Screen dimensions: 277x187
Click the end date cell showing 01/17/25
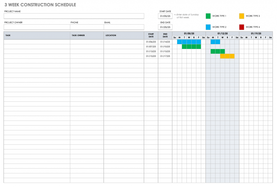coord(165,56)
